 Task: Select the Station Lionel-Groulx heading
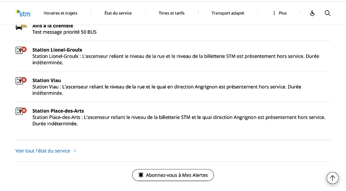click(57, 50)
